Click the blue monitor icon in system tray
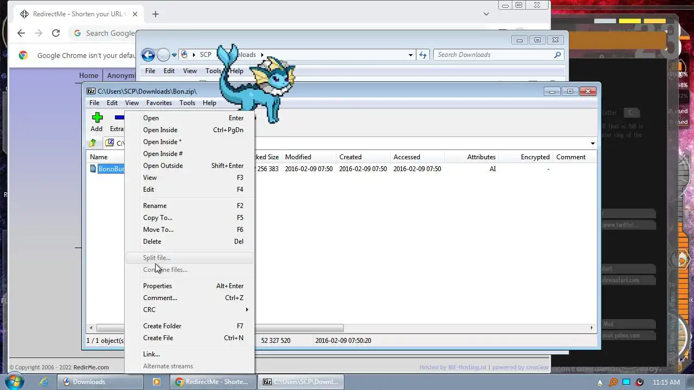Screen dimensions: 694x390 click(626, 382)
